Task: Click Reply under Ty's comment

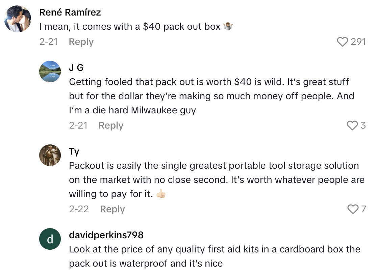Action: tap(112, 209)
